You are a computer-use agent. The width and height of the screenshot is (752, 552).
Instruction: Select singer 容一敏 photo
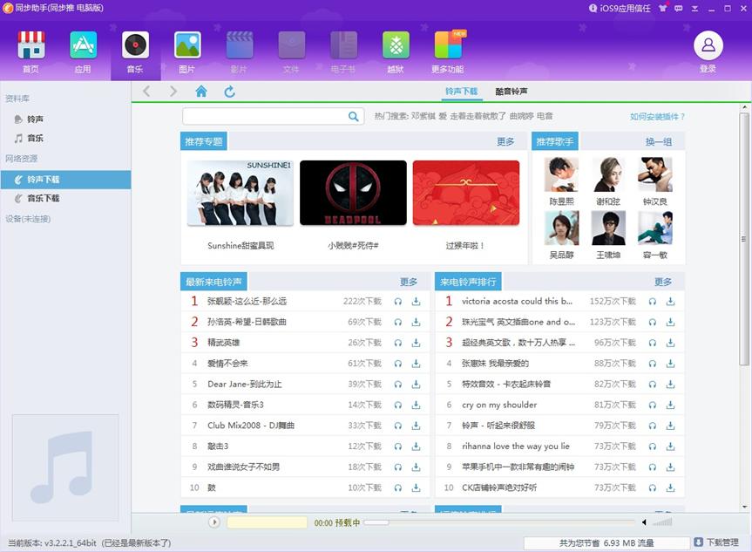[x=655, y=228]
